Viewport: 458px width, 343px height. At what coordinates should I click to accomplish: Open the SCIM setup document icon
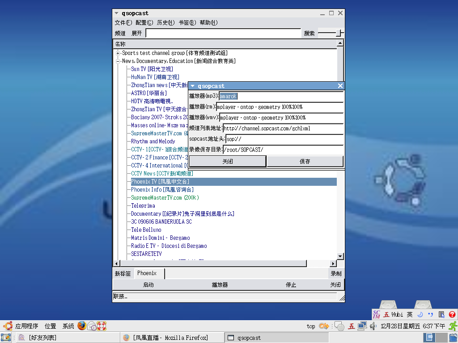[441, 314]
